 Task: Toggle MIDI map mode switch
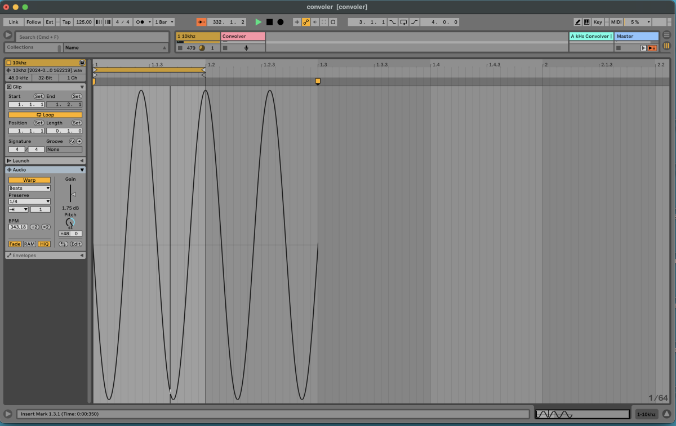click(x=616, y=22)
